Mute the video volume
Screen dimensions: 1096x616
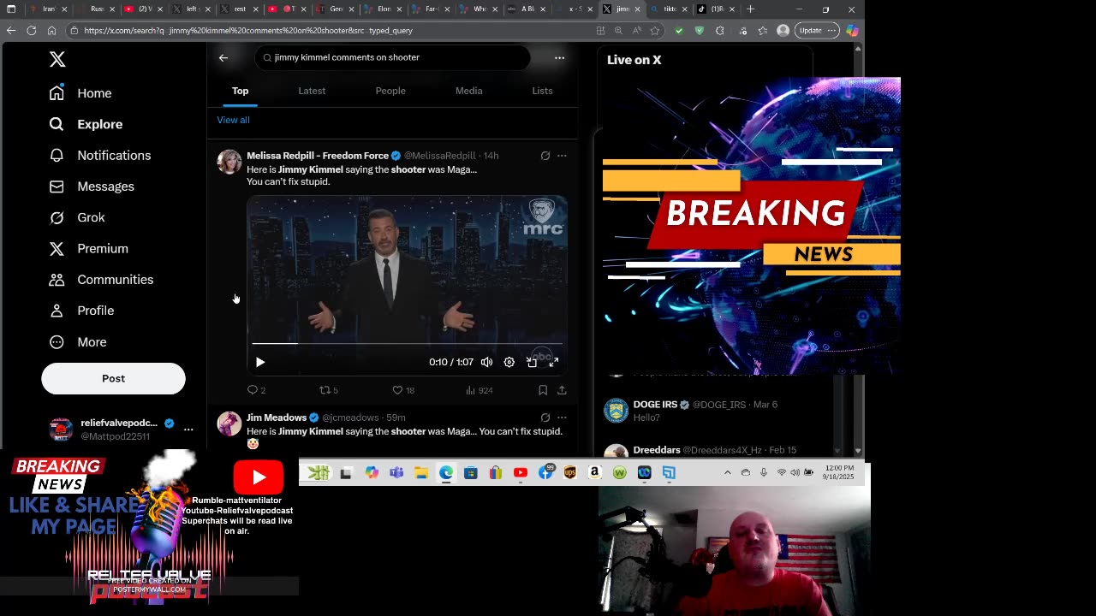tap(486, 362)
